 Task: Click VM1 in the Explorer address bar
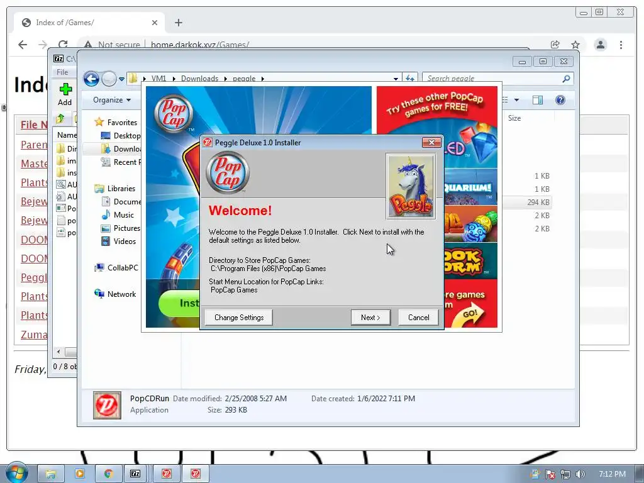coord(158,79)
